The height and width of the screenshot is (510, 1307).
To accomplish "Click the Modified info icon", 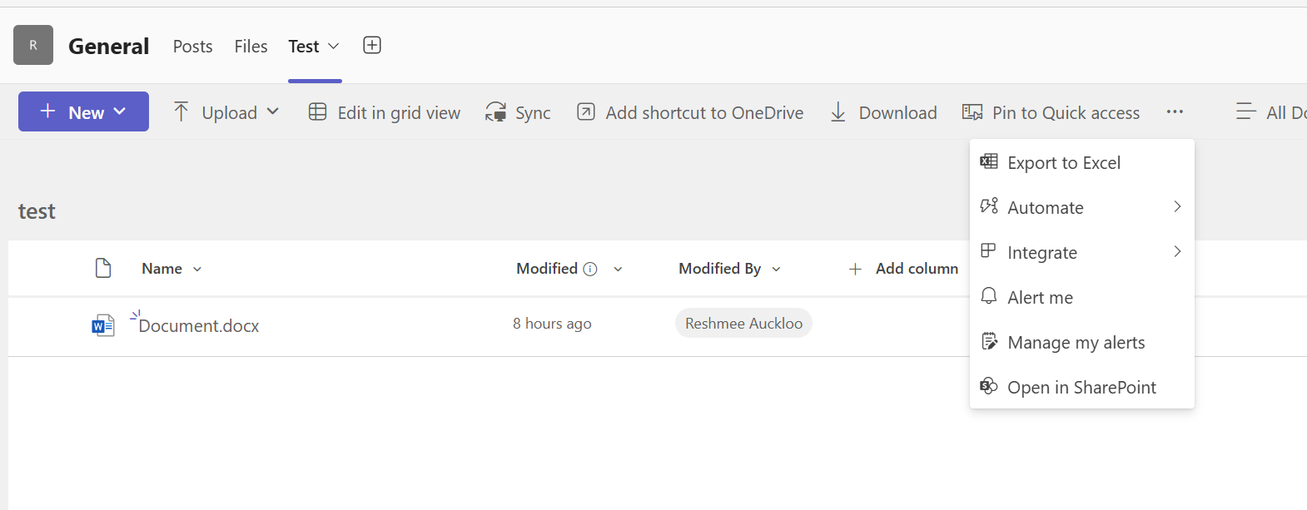I will pyautogui.click(x=590, y=269).
